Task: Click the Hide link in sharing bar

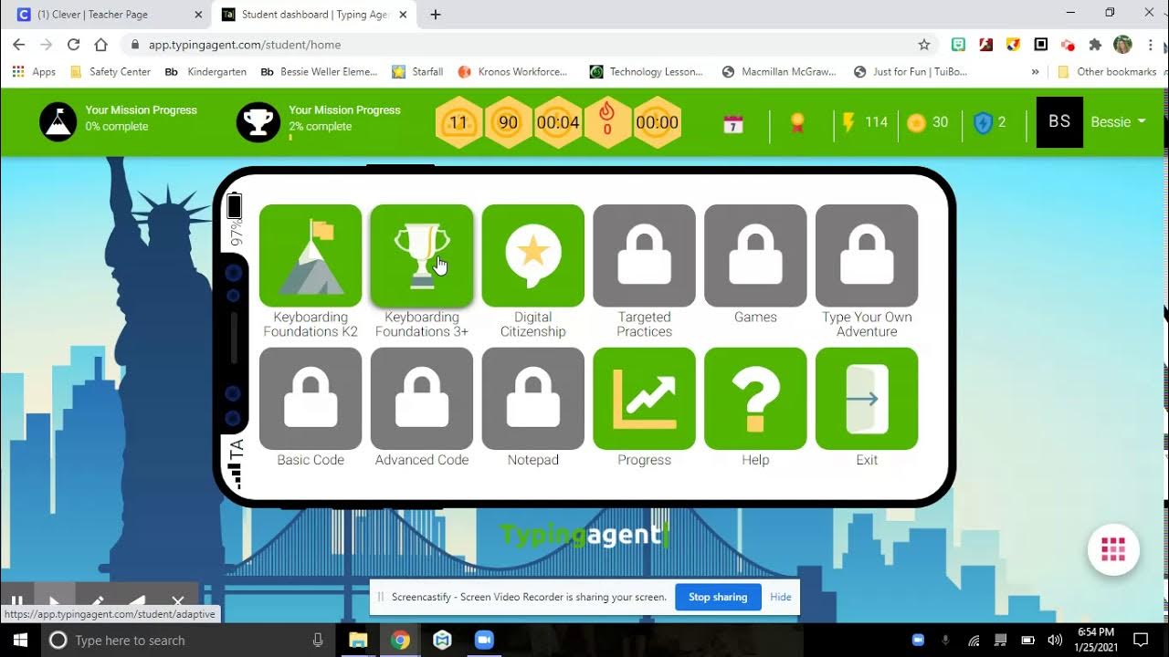Action: pos(781,597)
